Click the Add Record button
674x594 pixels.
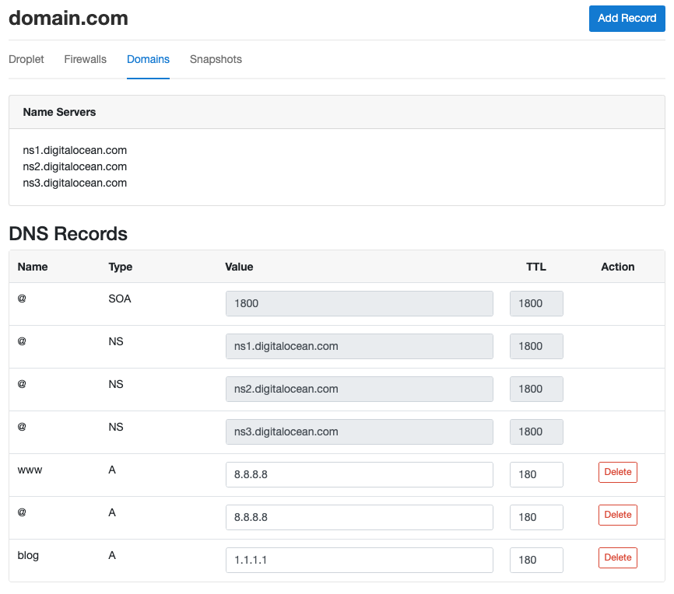[x=627, y=19]
